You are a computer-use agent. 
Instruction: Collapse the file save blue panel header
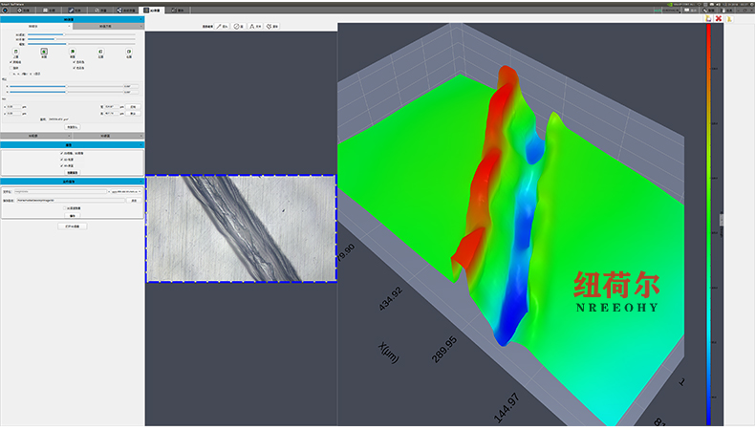coord(73,182)
